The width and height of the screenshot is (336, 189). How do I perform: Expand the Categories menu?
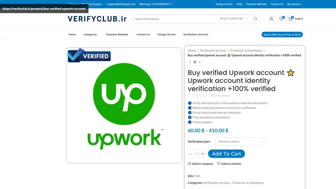coord(90,35)
